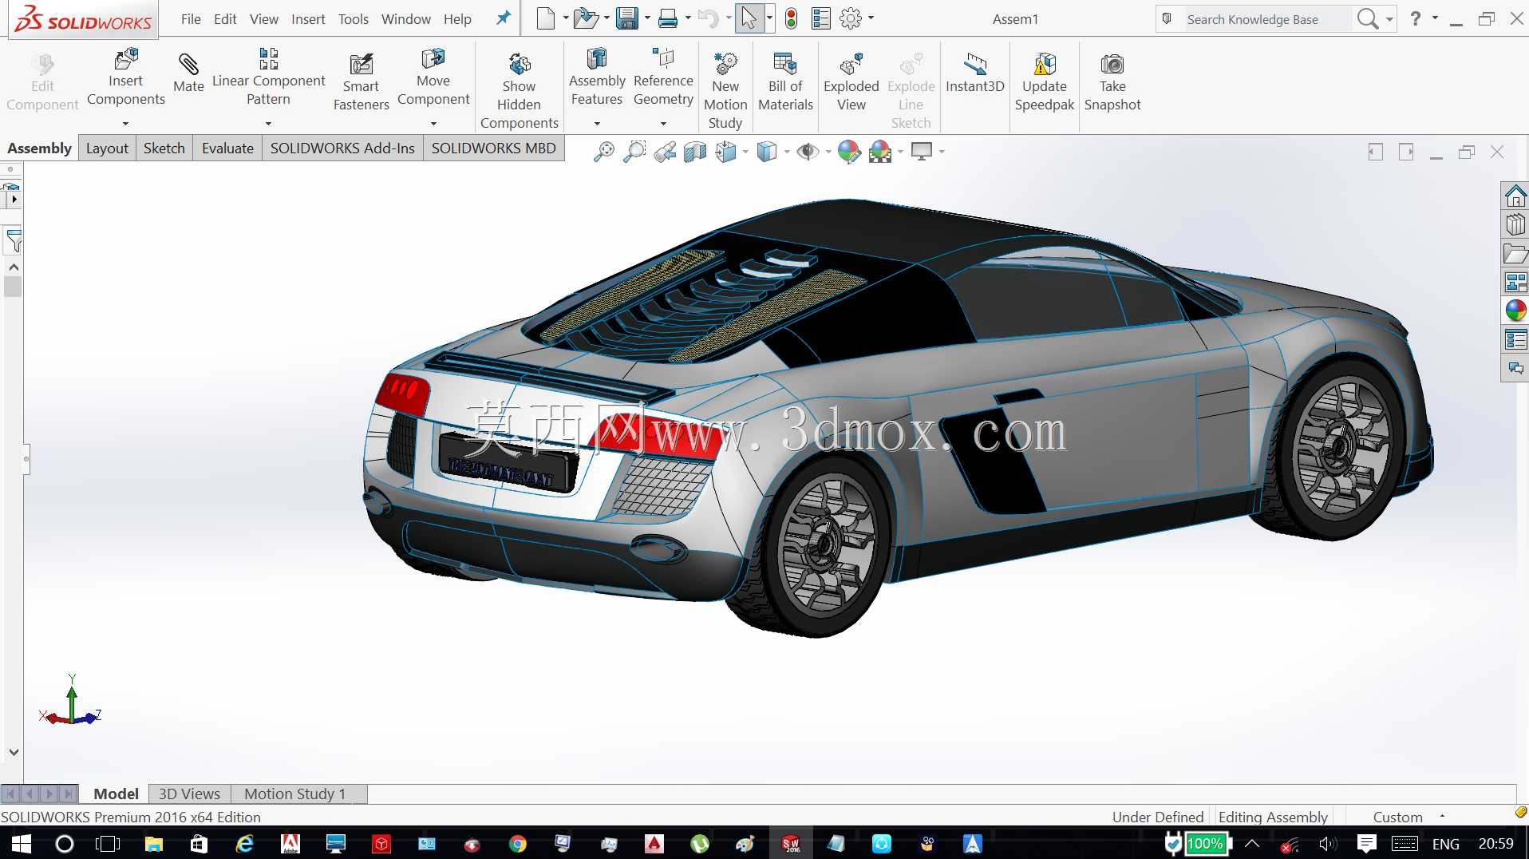1529x859 pixels.
Task: Switch to the Sketch tab
Action: tap(164, 148)
